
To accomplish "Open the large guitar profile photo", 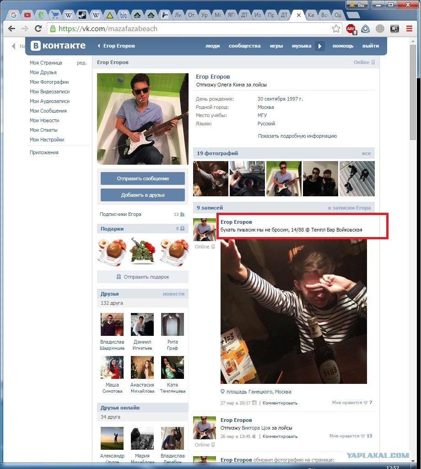I will (x=143, y=119).
